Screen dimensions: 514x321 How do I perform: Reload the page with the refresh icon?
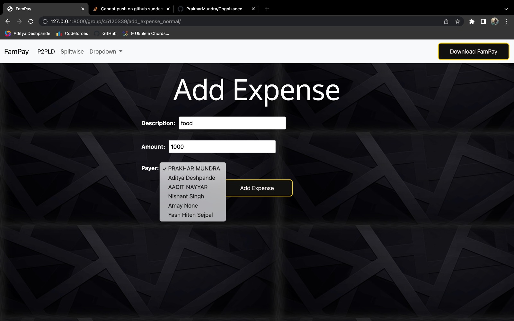31,22
